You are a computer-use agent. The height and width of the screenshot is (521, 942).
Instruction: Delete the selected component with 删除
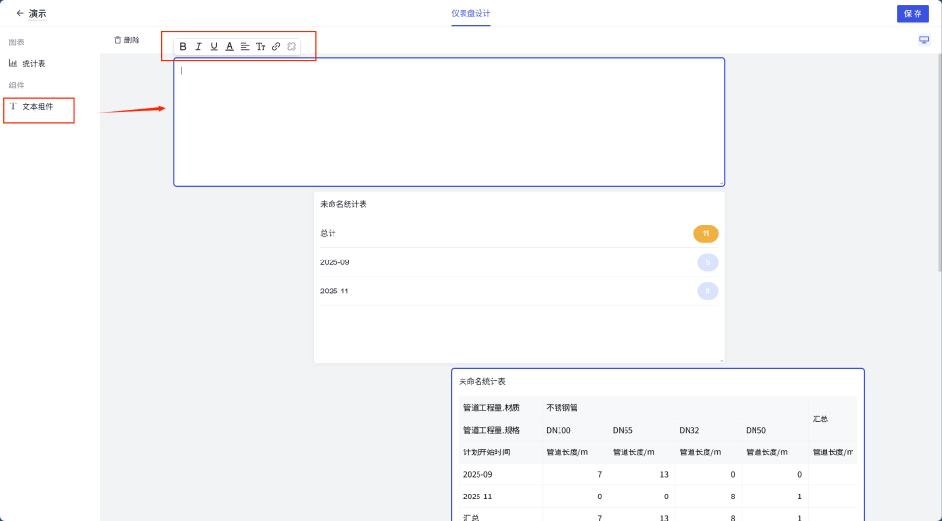click(126, 40)
